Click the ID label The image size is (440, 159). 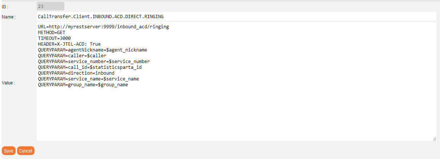coord(5,7)
